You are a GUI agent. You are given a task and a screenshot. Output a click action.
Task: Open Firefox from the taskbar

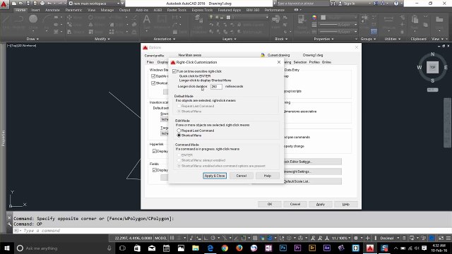[239, 248]
